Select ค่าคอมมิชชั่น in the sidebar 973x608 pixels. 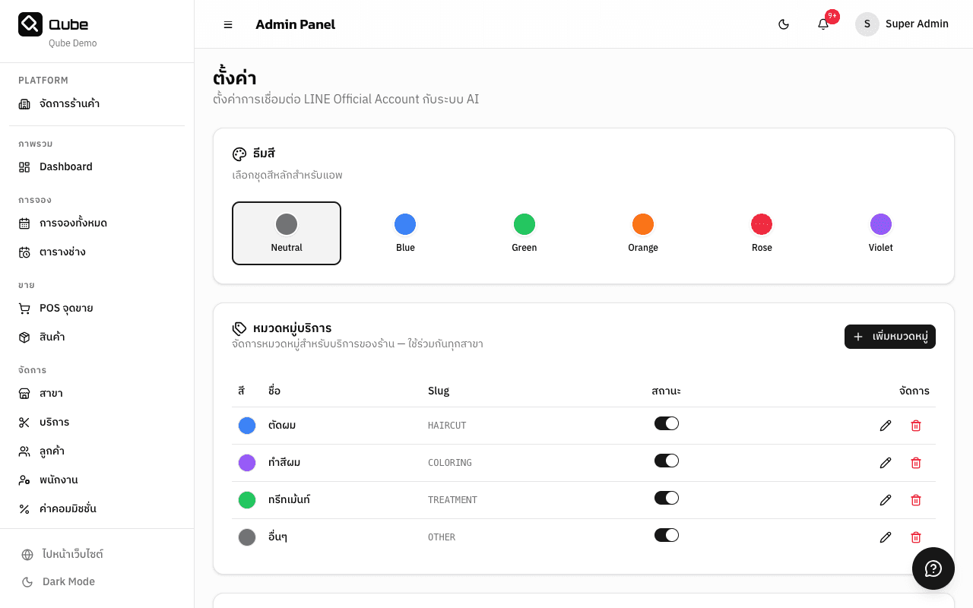(x=68, y=508)
